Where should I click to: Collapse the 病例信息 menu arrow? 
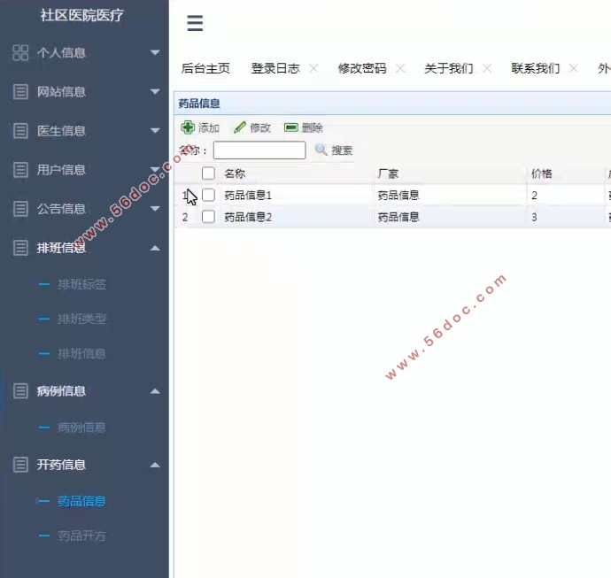click(155, 391)
